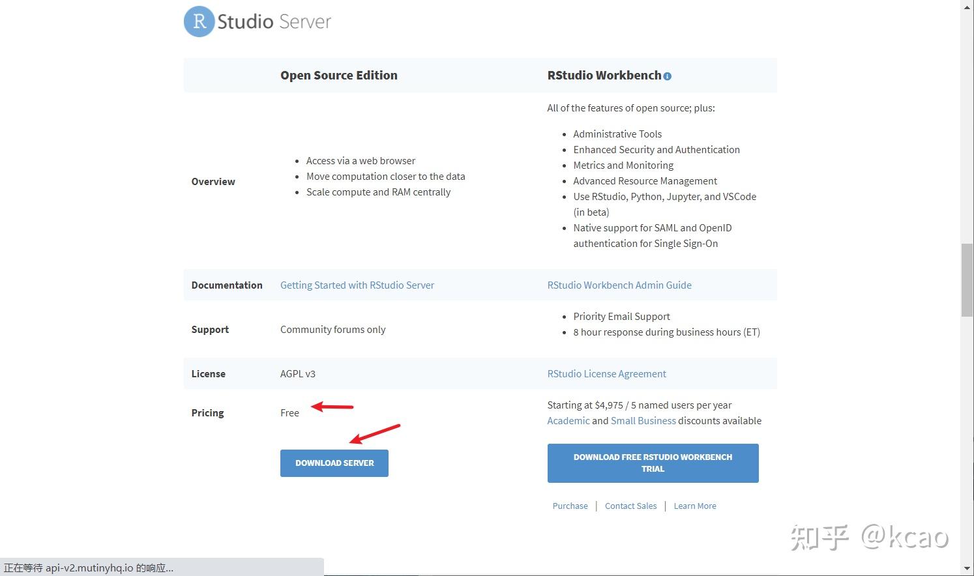Image resolution: width=974 pixels, height=576 pixels.
Task: Click the scrollbar up arrow
Action: click(967, 5)
